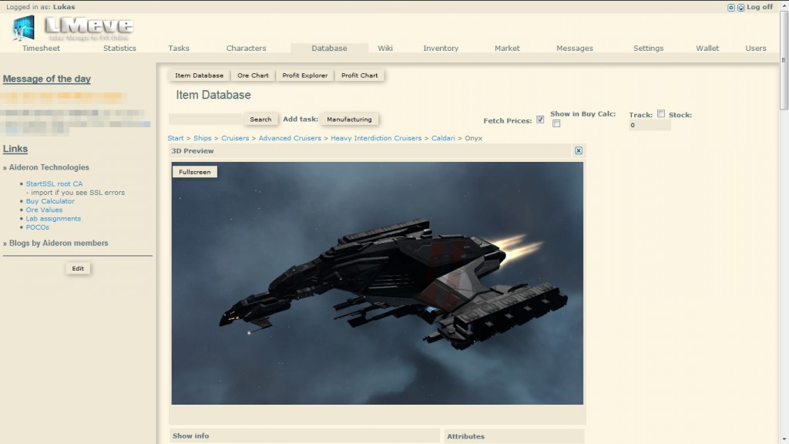This screenshot has width=789, height=444.
Task: Click the Log off link
Action: (759, 7)
